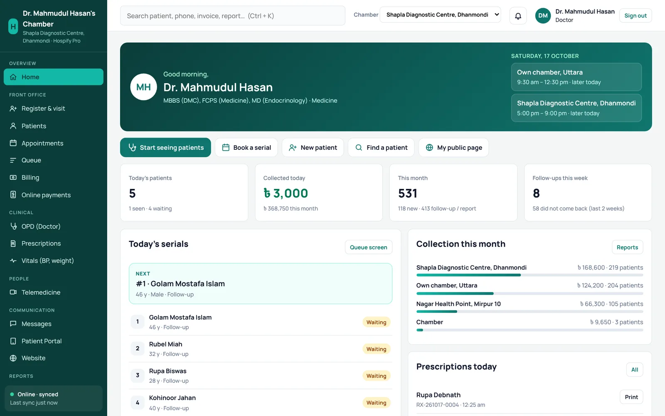Click All in Prescriptions today

635,369
